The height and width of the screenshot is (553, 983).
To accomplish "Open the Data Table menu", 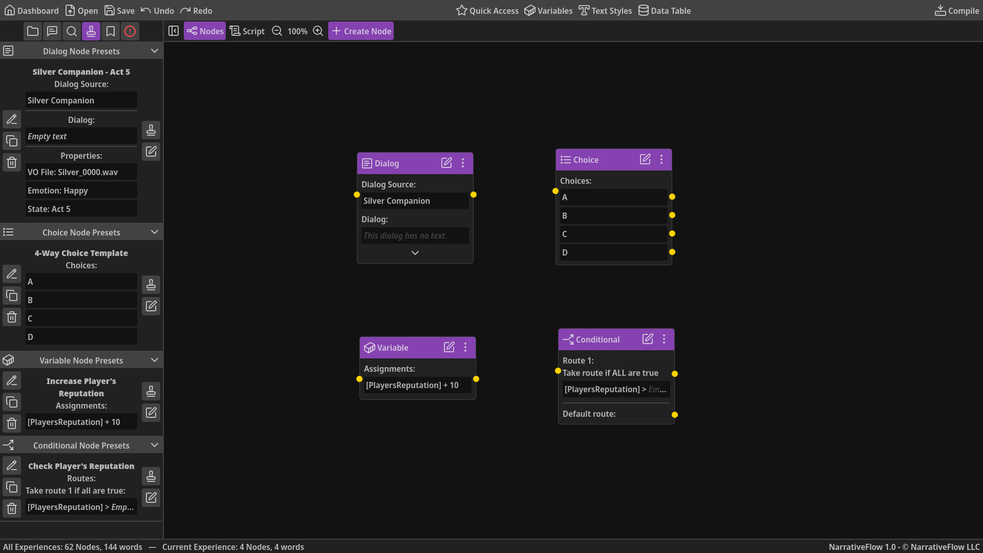I will point(664,10).
